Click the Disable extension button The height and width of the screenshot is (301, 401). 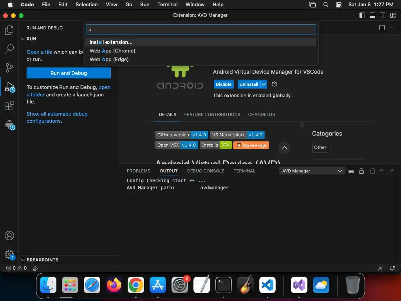(224, 84)
